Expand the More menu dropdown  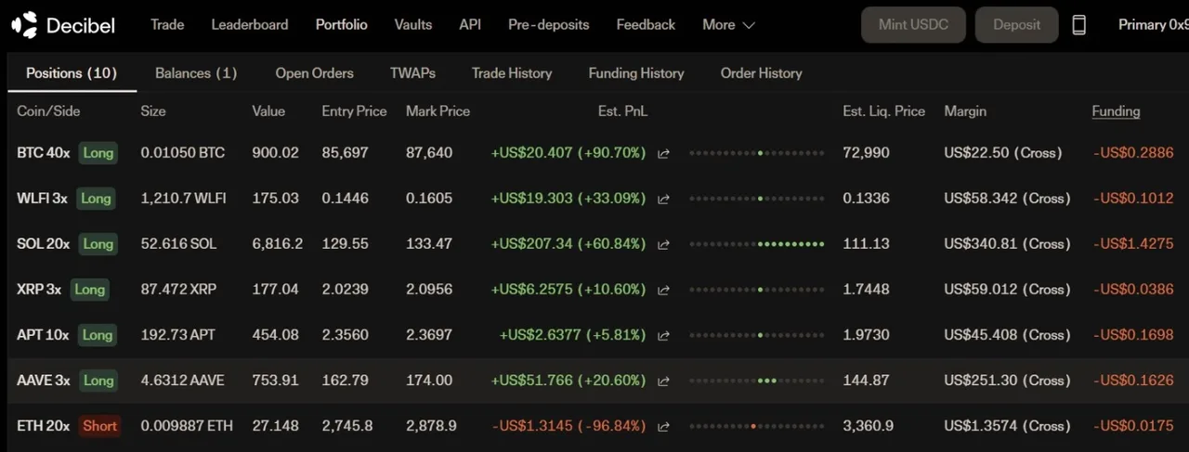pyautogui.click(x=728, y=25)
